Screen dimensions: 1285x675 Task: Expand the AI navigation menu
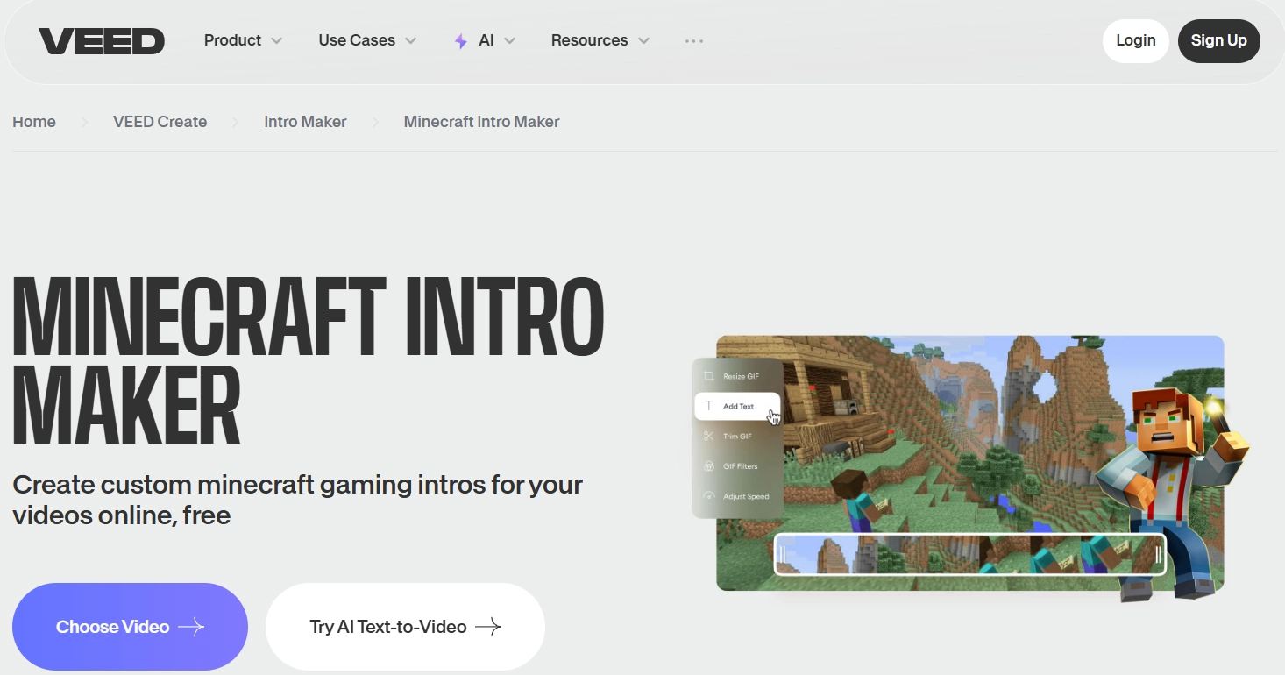pos(511,40)
